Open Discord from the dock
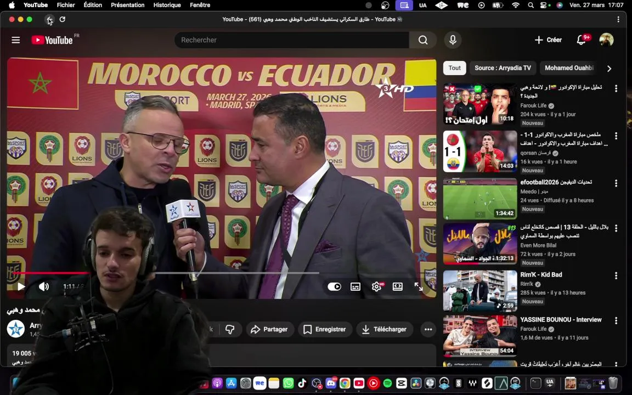The width and height of the screenshot is (632, 395). 330,383
